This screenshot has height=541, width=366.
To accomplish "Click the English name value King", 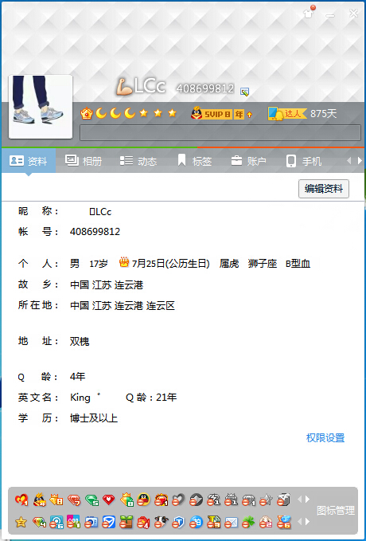I will click(80, 398).
